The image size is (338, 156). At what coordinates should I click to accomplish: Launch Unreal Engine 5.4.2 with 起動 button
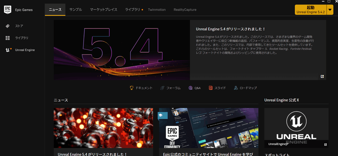pyautogui.click(x=311, y=10)
